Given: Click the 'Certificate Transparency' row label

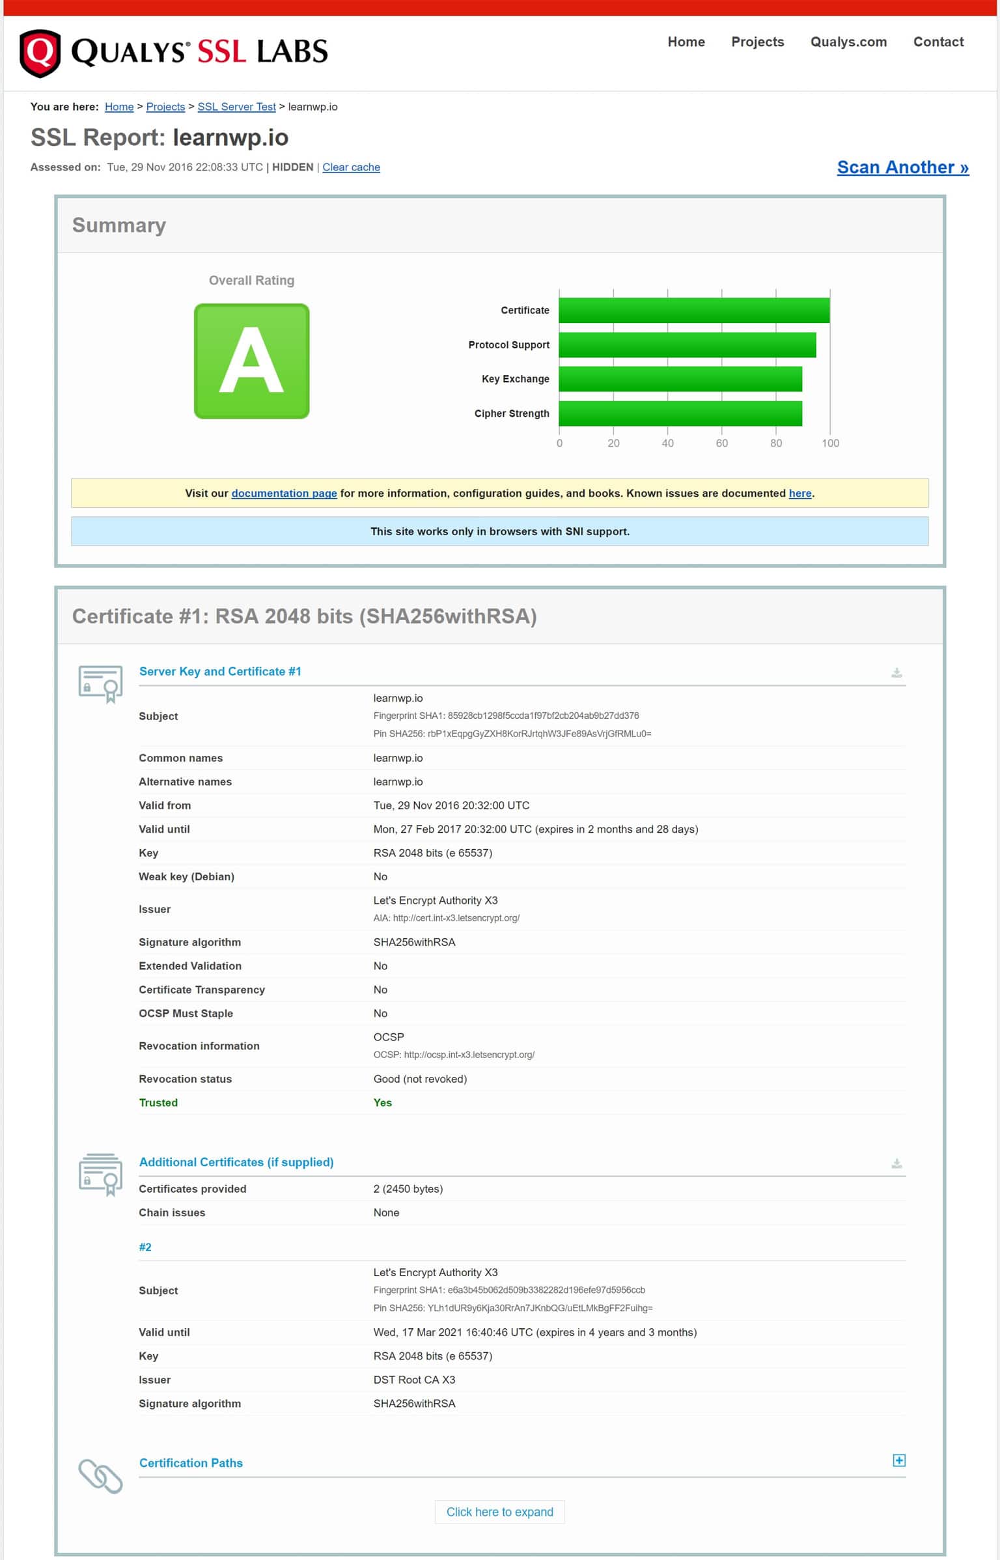Looking at the screenshot, I should (x=202, y=990).
